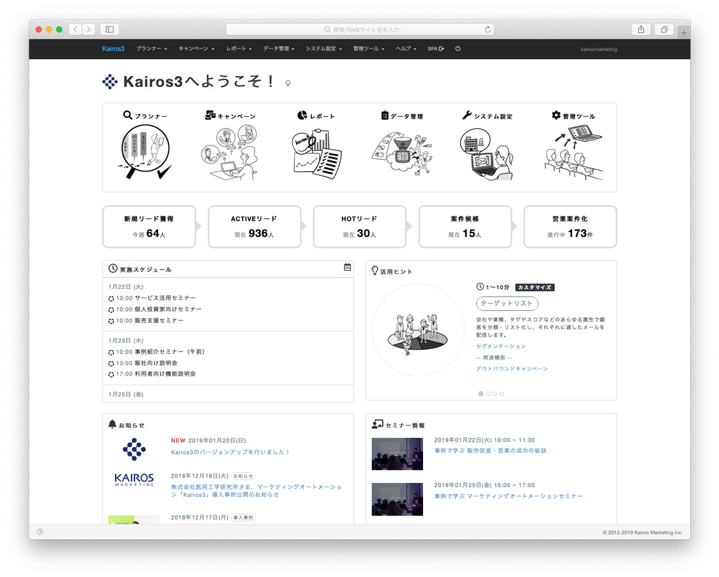
Task: Open the 管理ツール gear tile
Action: coord(573,145)
